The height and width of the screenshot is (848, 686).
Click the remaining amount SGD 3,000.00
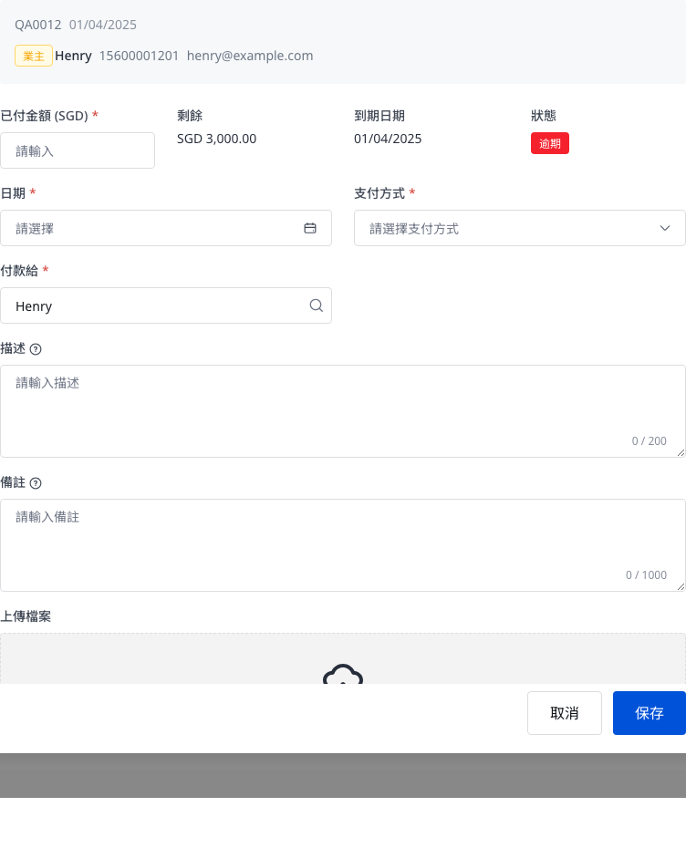tap(217, 139)
